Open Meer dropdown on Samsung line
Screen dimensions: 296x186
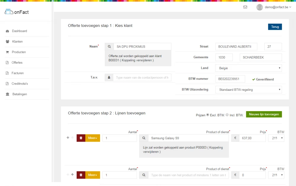(93, 138)
